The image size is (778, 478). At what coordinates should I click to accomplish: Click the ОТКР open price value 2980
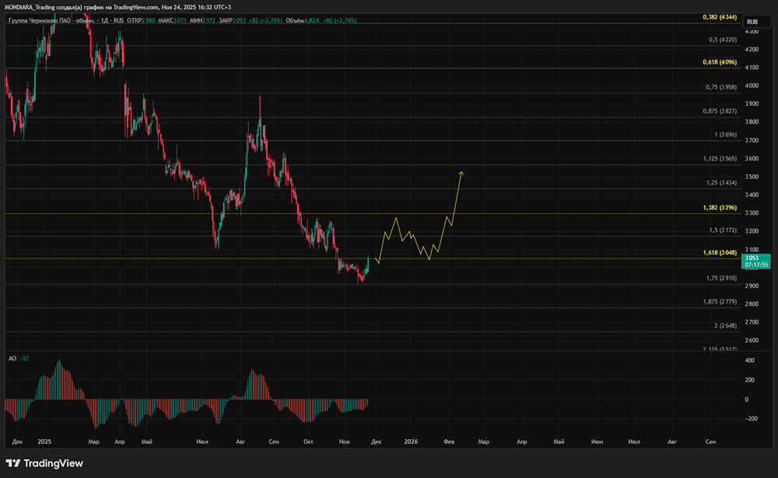pos(149,20)
